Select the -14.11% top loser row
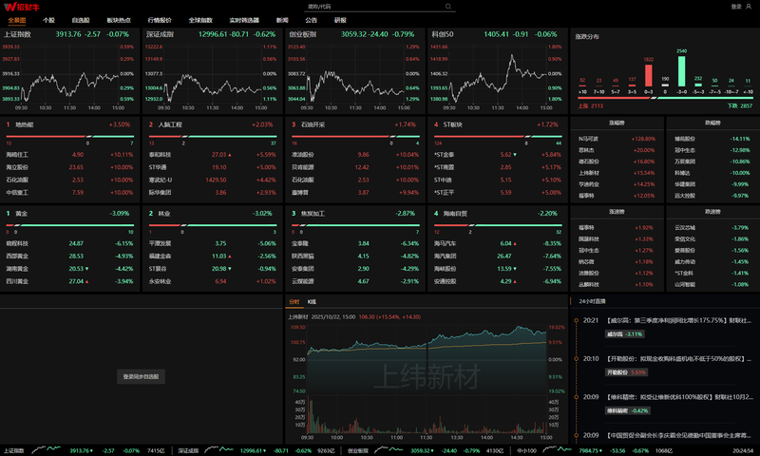 (712, 139)
